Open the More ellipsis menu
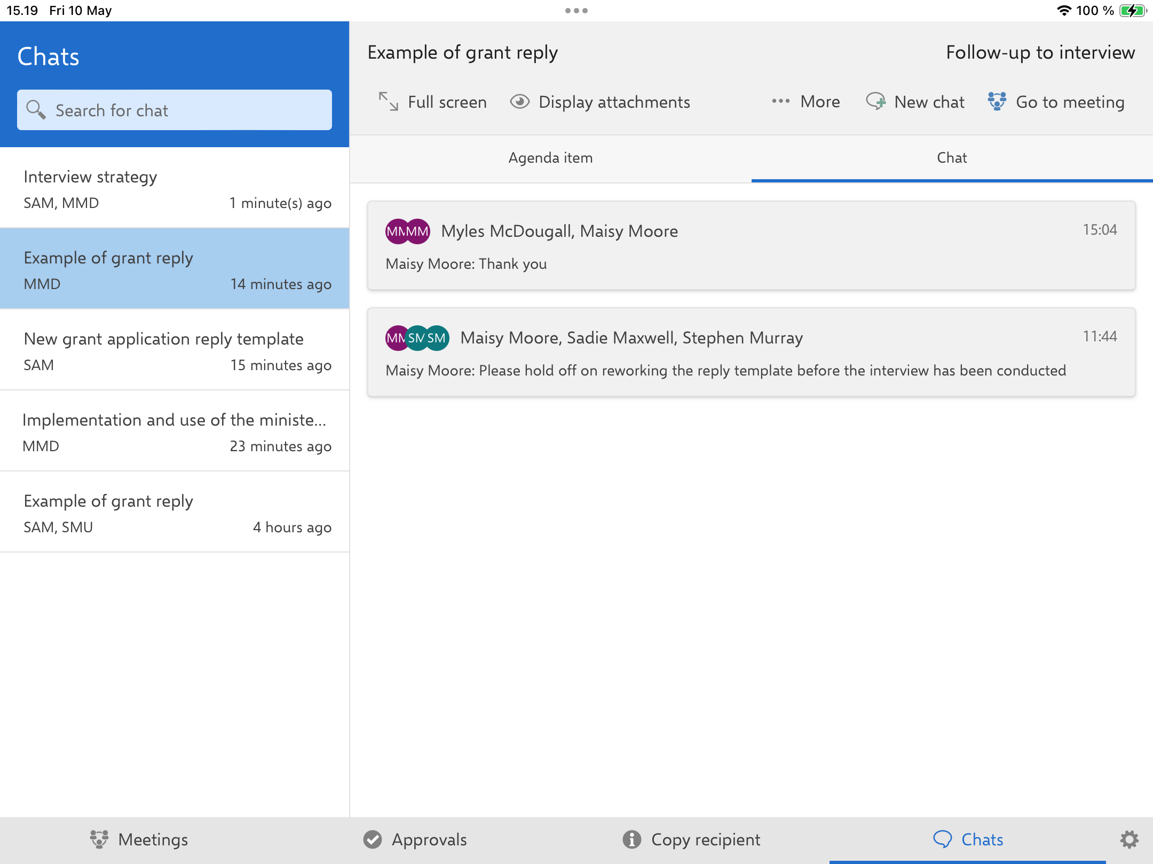1153x864 pixels. (x=780, y=101)
